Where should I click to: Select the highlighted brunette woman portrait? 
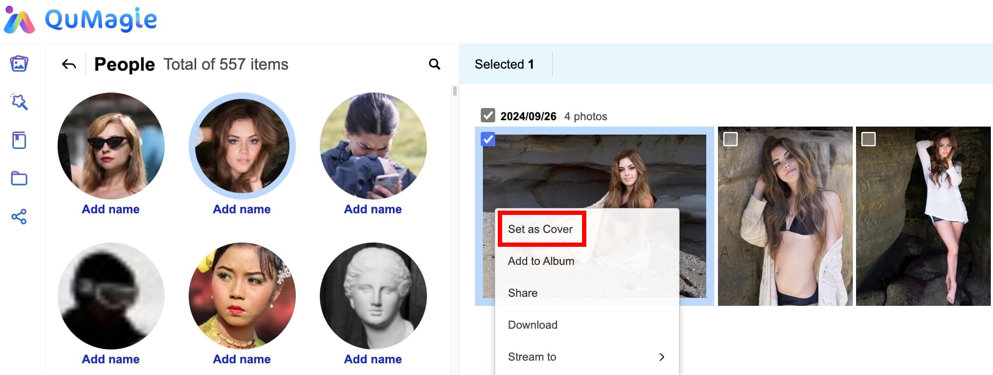(x=242, y=146)
